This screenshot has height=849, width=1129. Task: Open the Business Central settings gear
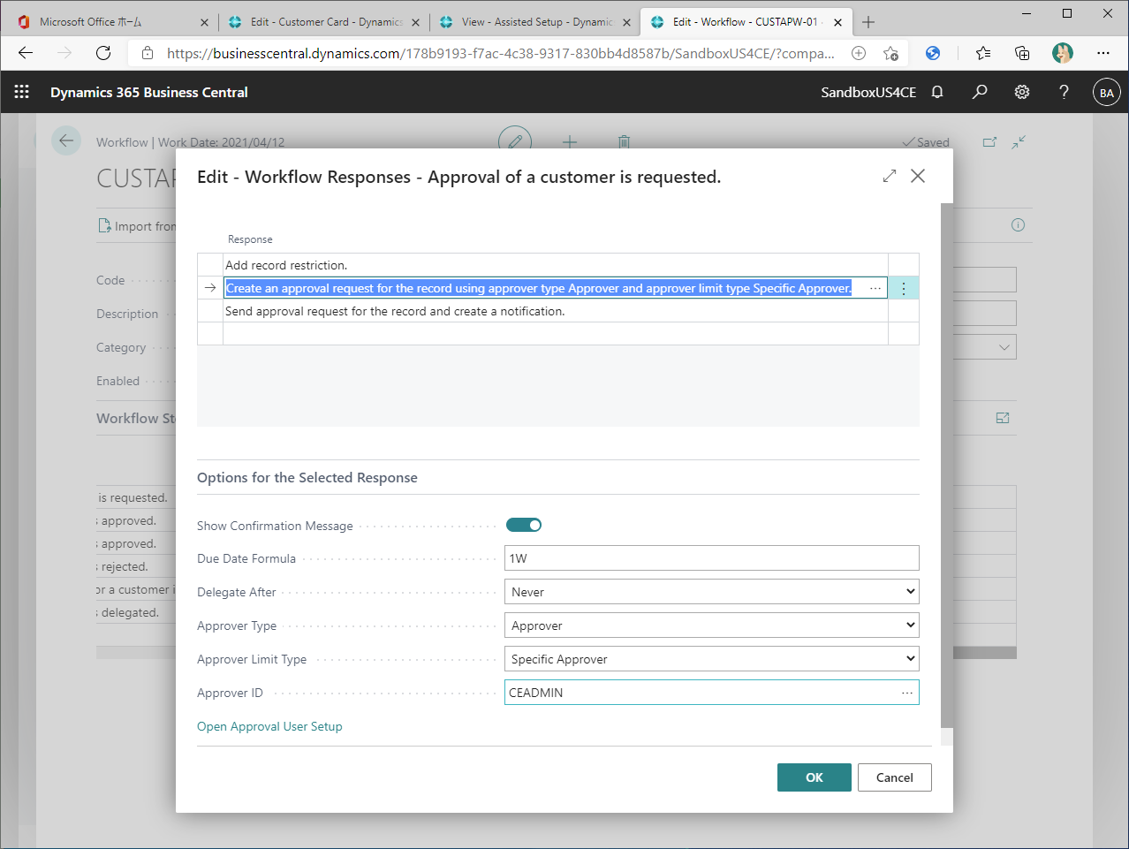click(x=1021, y=92)
